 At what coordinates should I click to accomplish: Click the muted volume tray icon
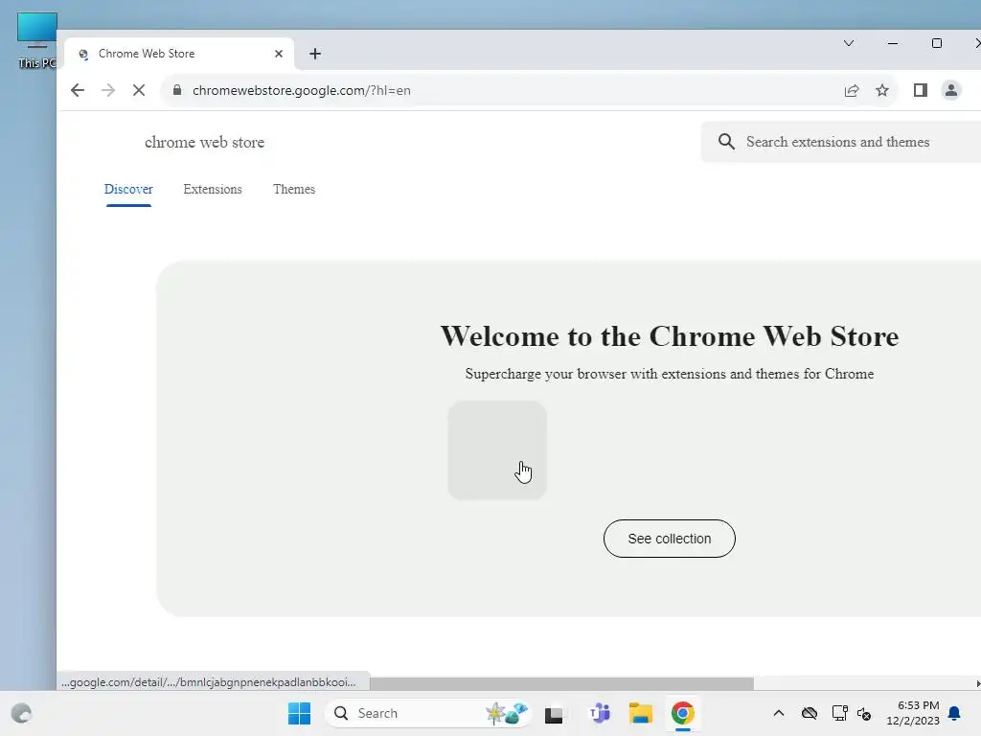click(865, 713)
